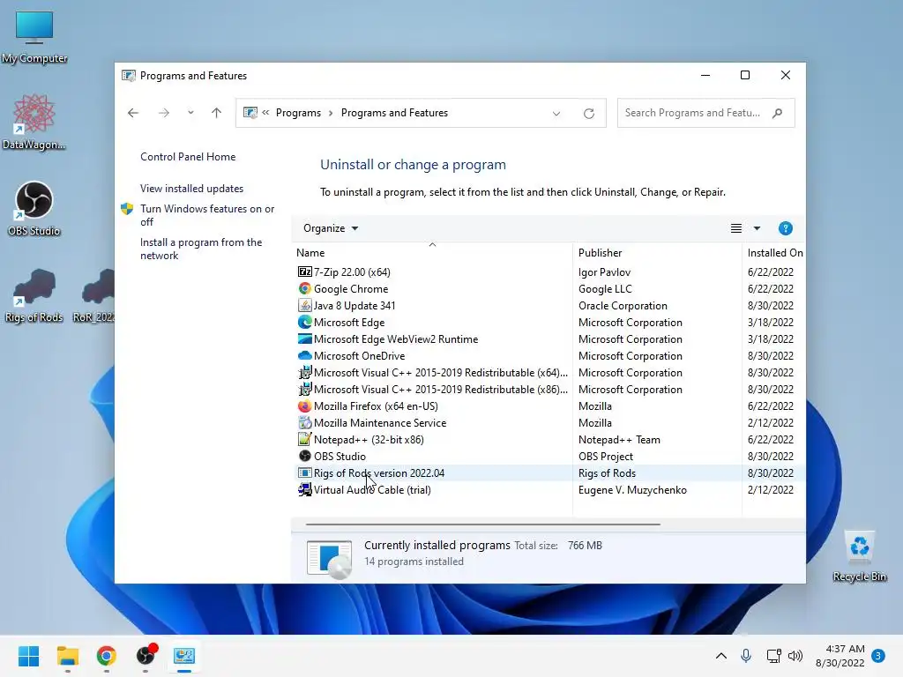The height and width of the screenshot is (677, 903).
Task: Click the Rigs of Rods version 2022.04 icon
Action: tap(304, 472)
